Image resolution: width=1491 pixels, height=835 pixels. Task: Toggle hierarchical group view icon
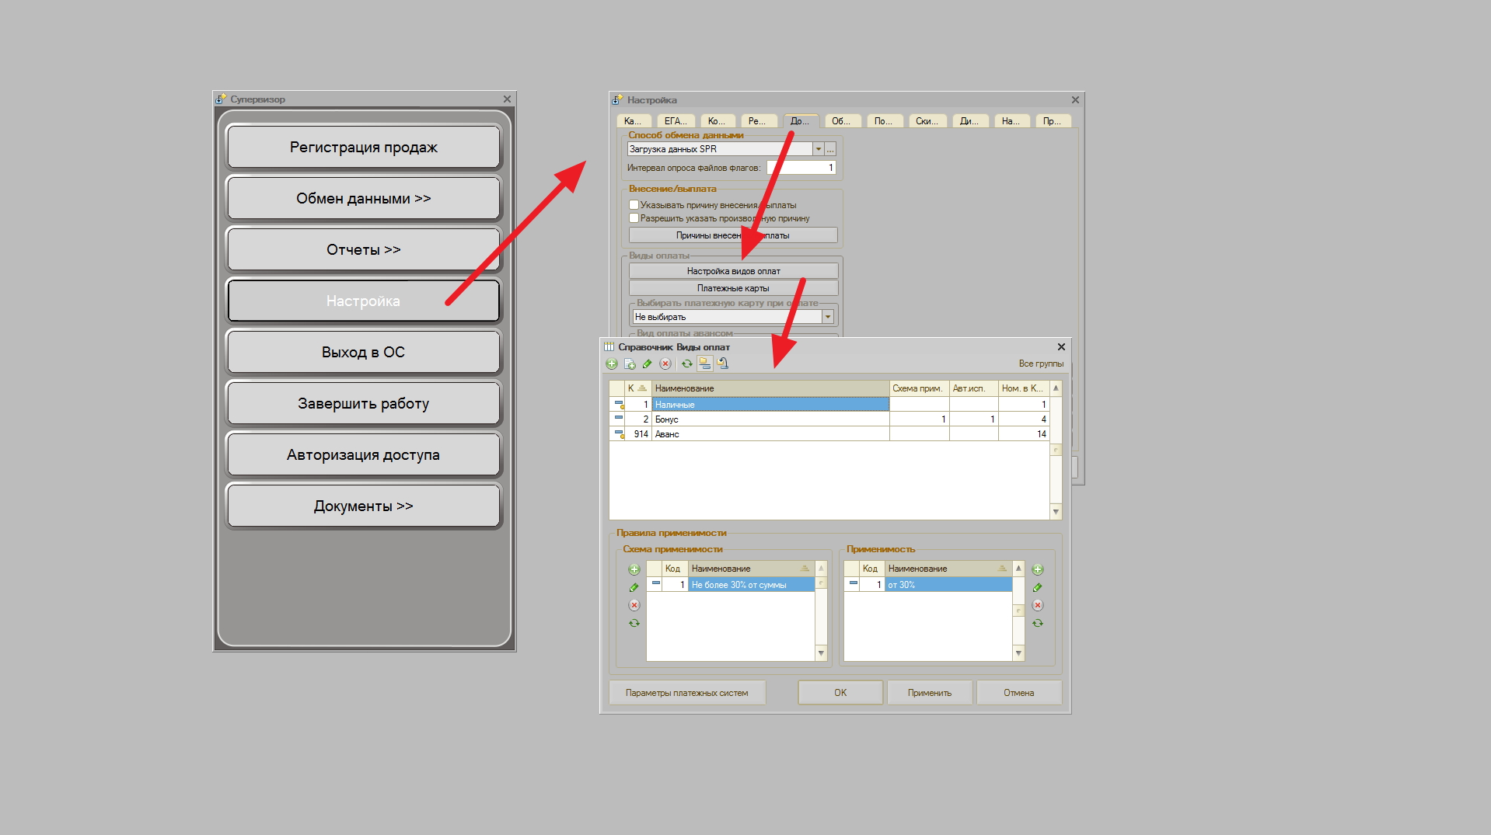(704, 364)
